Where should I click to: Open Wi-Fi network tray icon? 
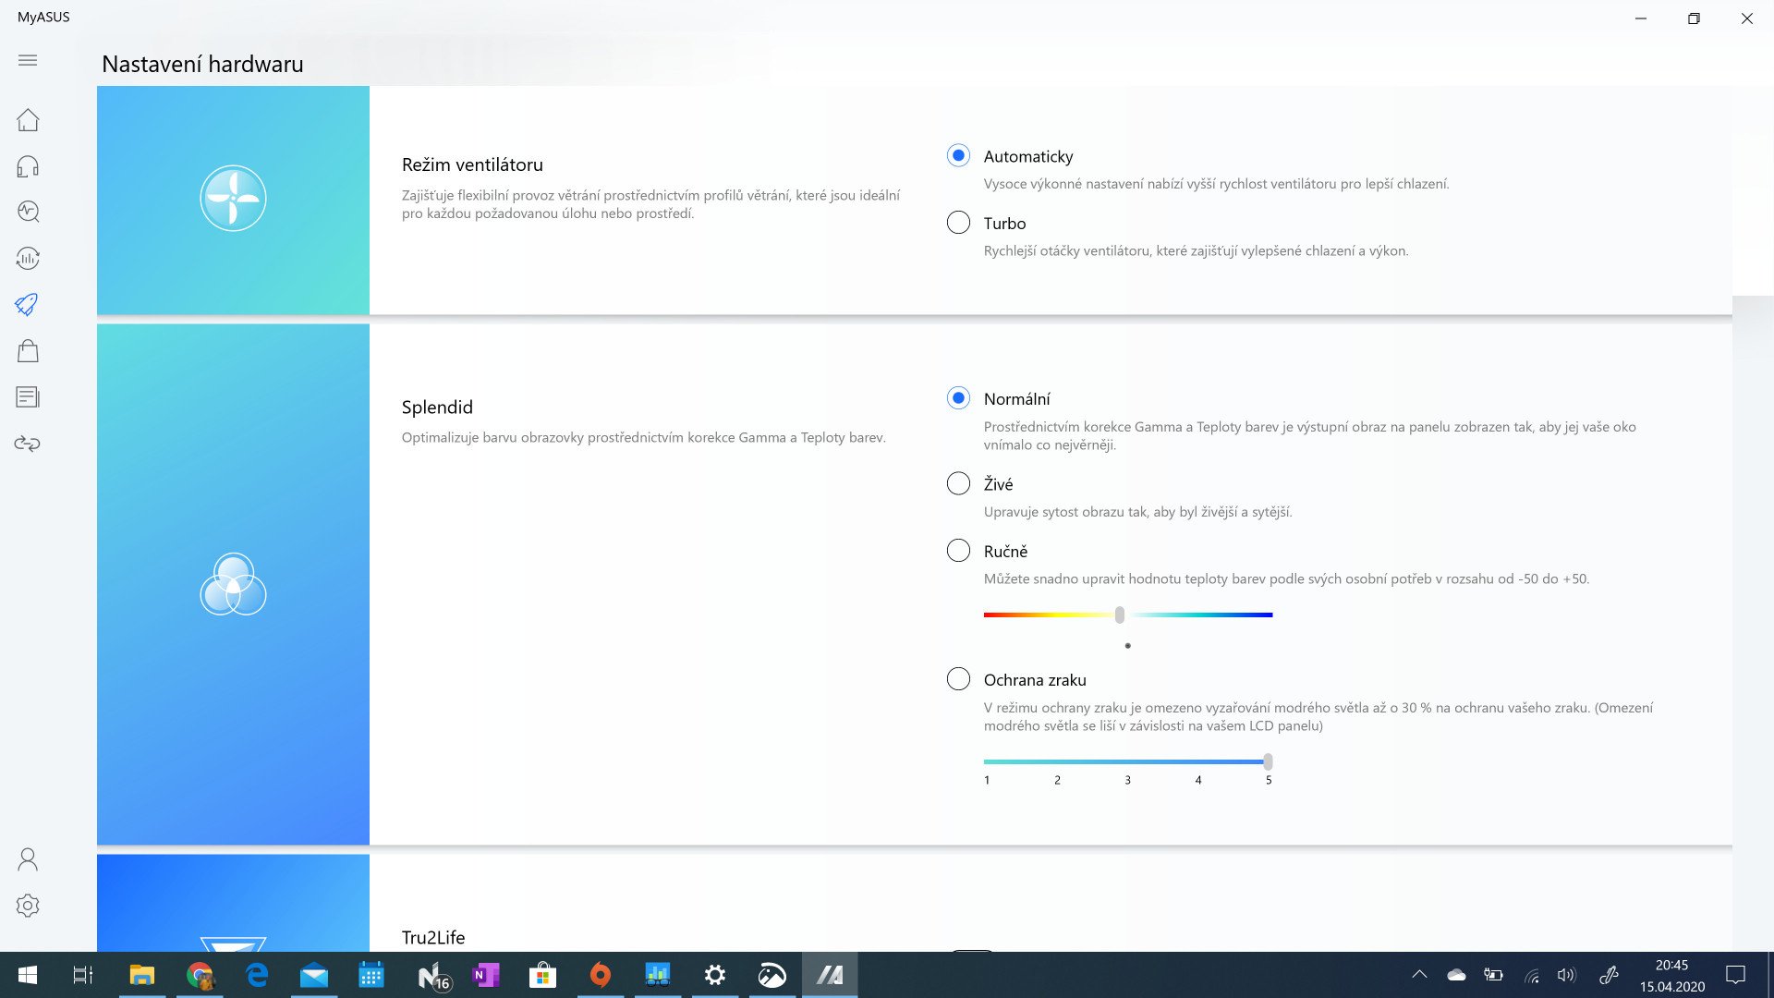click(1530, 975)
